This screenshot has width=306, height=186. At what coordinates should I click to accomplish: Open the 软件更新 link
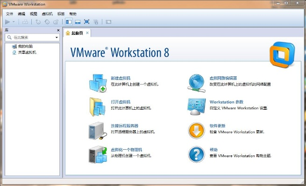pos(217,126)
